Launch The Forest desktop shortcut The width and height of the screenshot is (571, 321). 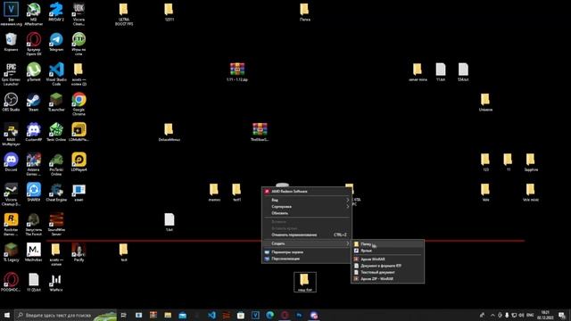[x=34, y=225]
